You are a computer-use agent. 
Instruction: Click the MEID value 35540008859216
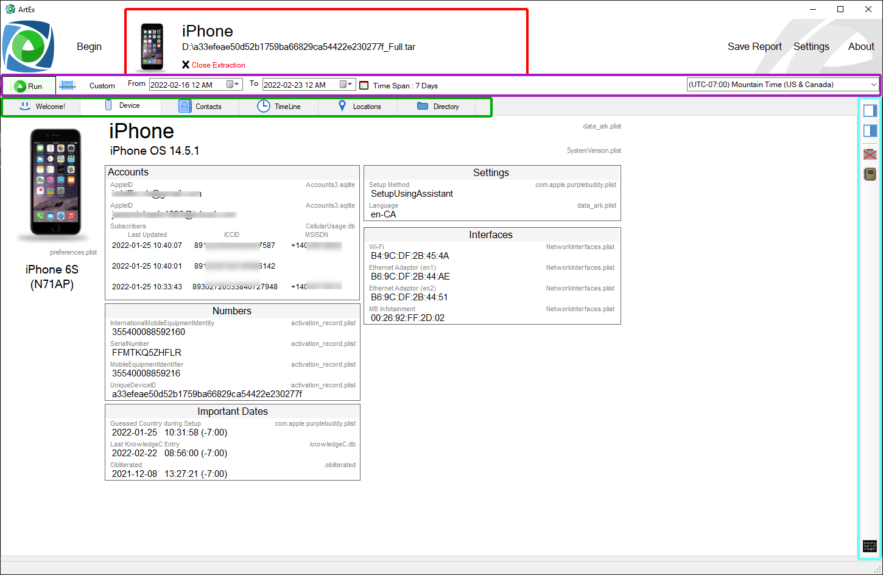[146, 373]
